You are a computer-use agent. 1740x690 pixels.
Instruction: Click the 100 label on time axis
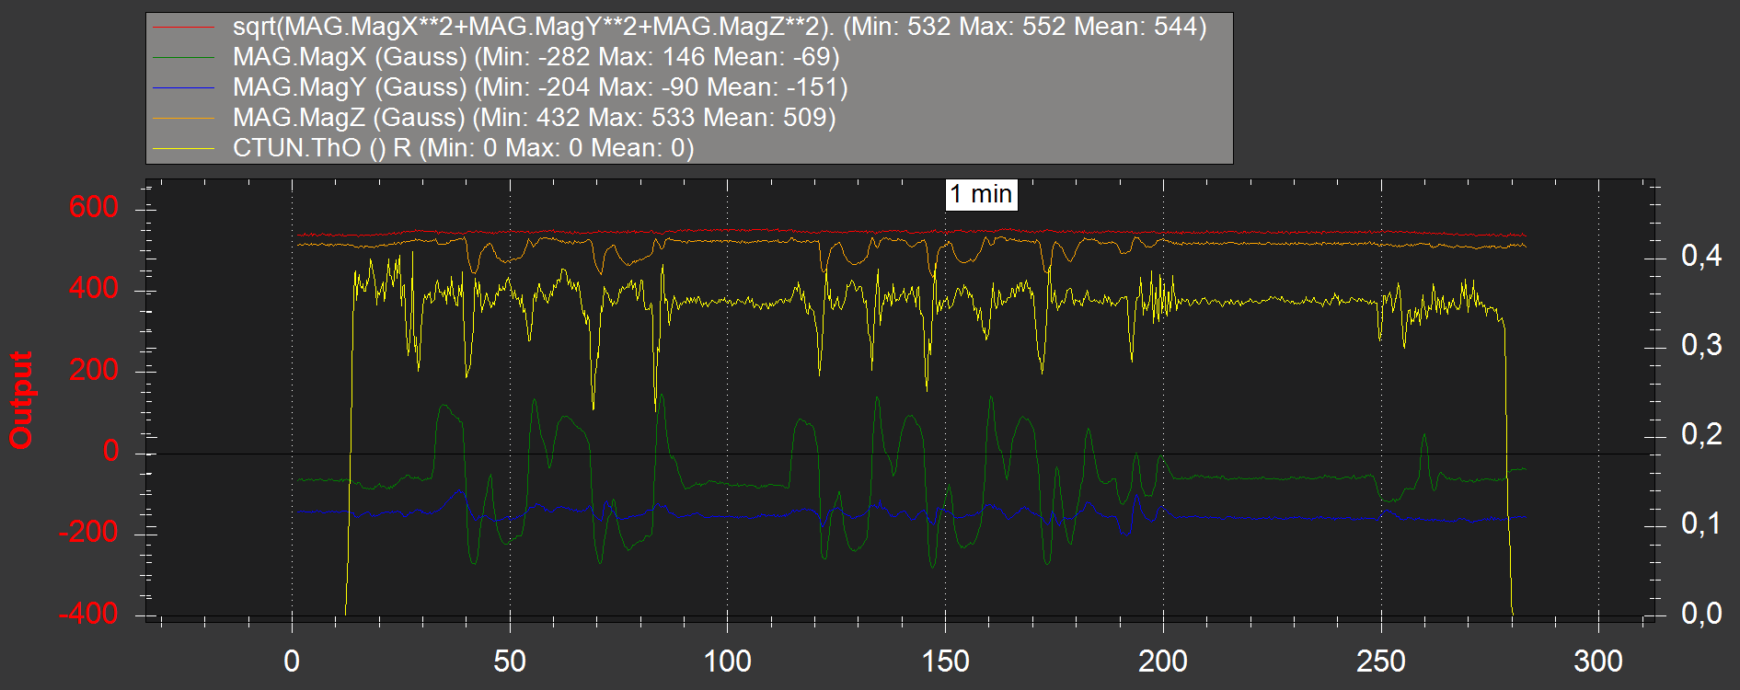(x=727, y=661)
